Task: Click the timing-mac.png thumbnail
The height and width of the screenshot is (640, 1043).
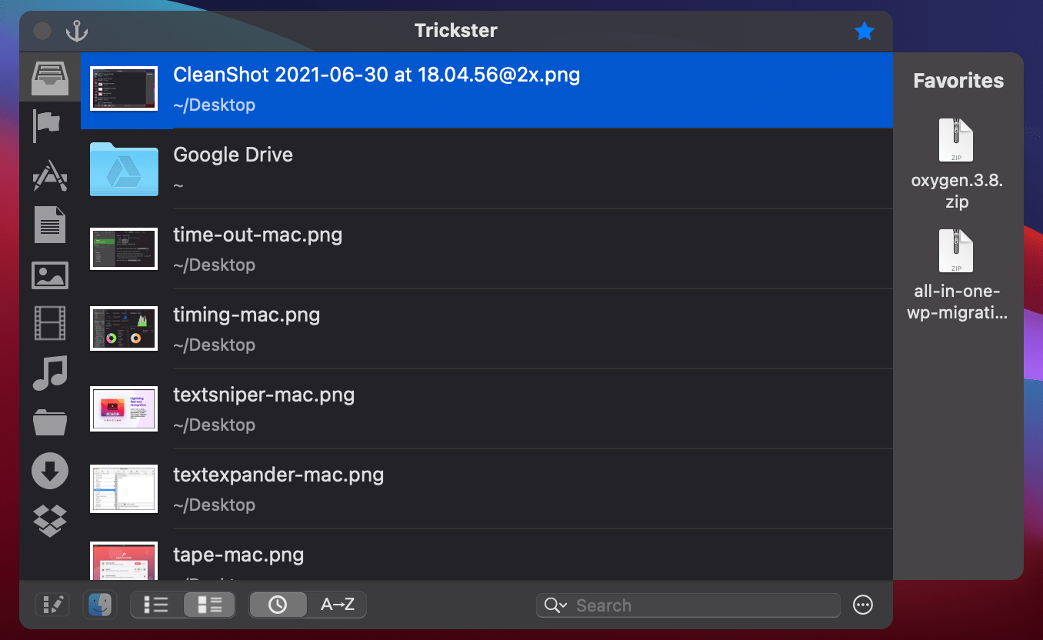Action: (124, 328)
